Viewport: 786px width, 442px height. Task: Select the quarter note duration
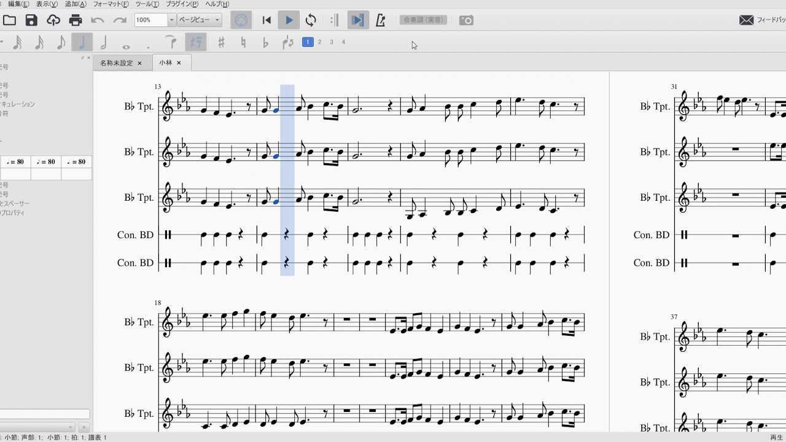click(82, 42)
